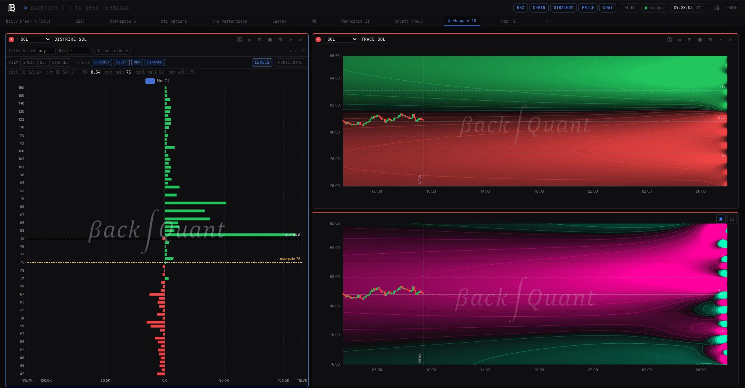Close the OISTRIKE SOL panel
Viewport: 745px width, 388px height.
coord(301,40)
